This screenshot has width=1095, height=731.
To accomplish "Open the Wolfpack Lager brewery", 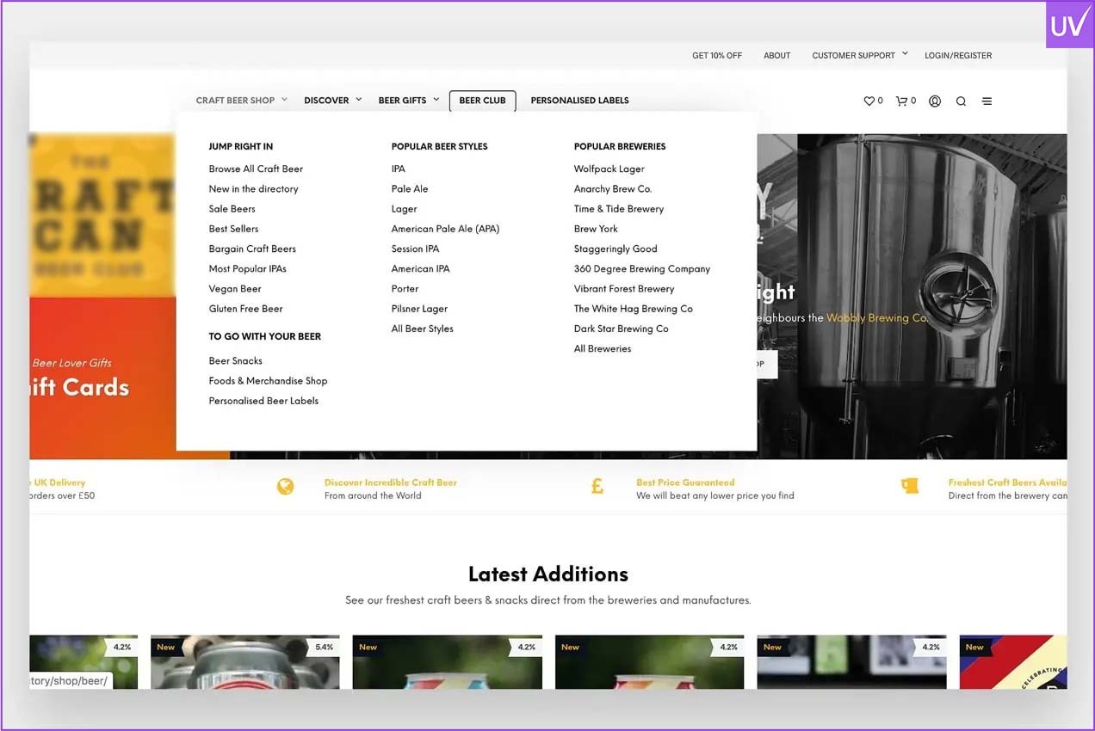I will (x=609, y=169).
